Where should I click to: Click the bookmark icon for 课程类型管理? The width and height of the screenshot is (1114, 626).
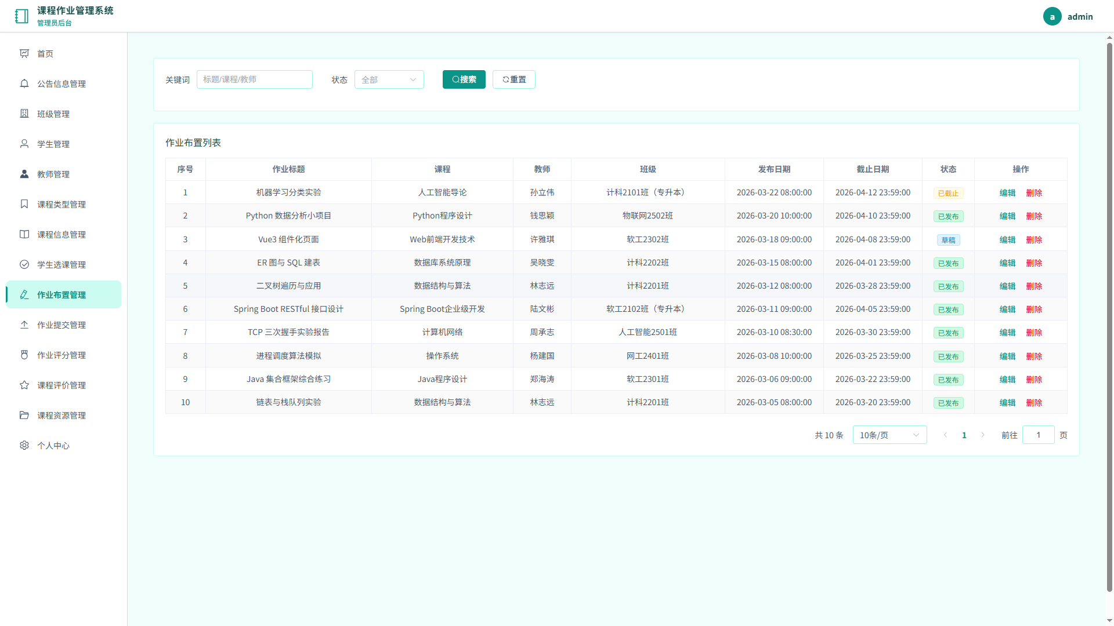point(24,204)
